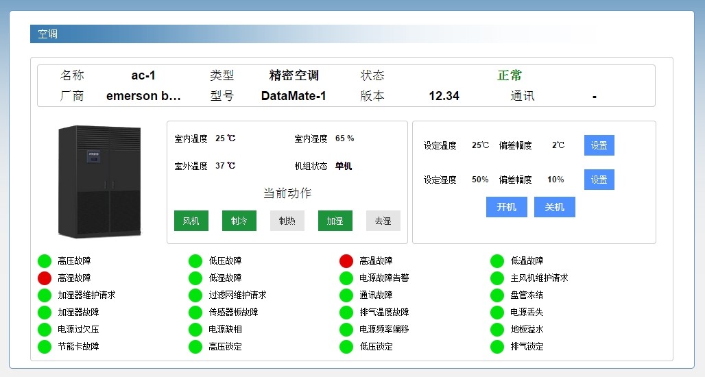Enable the 制热 heating action
The height and width of the screenshot is (377, 705).
[x=287, y=221]
